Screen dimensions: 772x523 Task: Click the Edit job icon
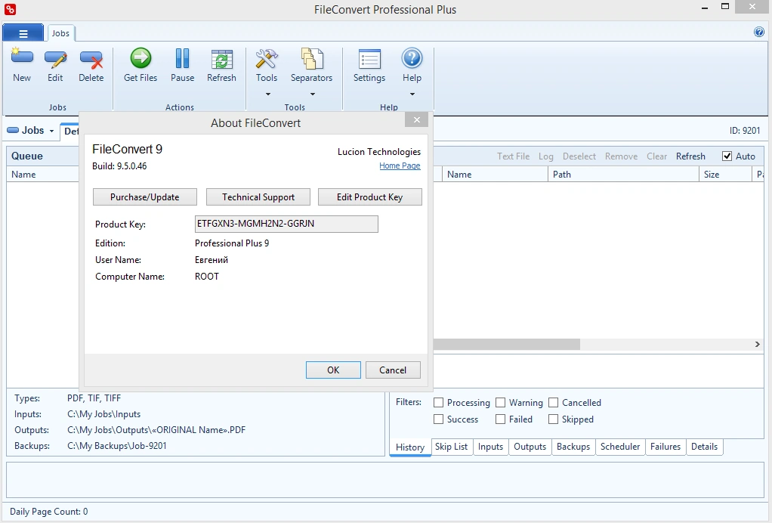(56, 59)
